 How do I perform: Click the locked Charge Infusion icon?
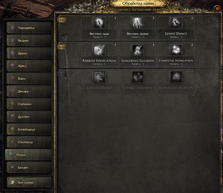[x=137, y=77]
